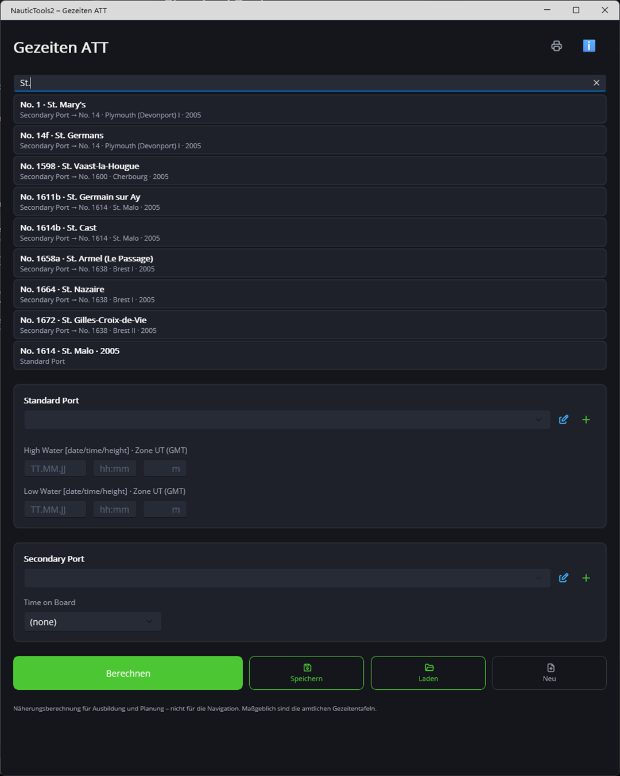The width and height of the screenshot is (620, 776).
Task: Edit the selected Standard Port
Action: [564, 420]
